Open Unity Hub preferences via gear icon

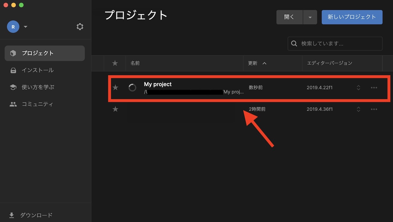[80, 27]
